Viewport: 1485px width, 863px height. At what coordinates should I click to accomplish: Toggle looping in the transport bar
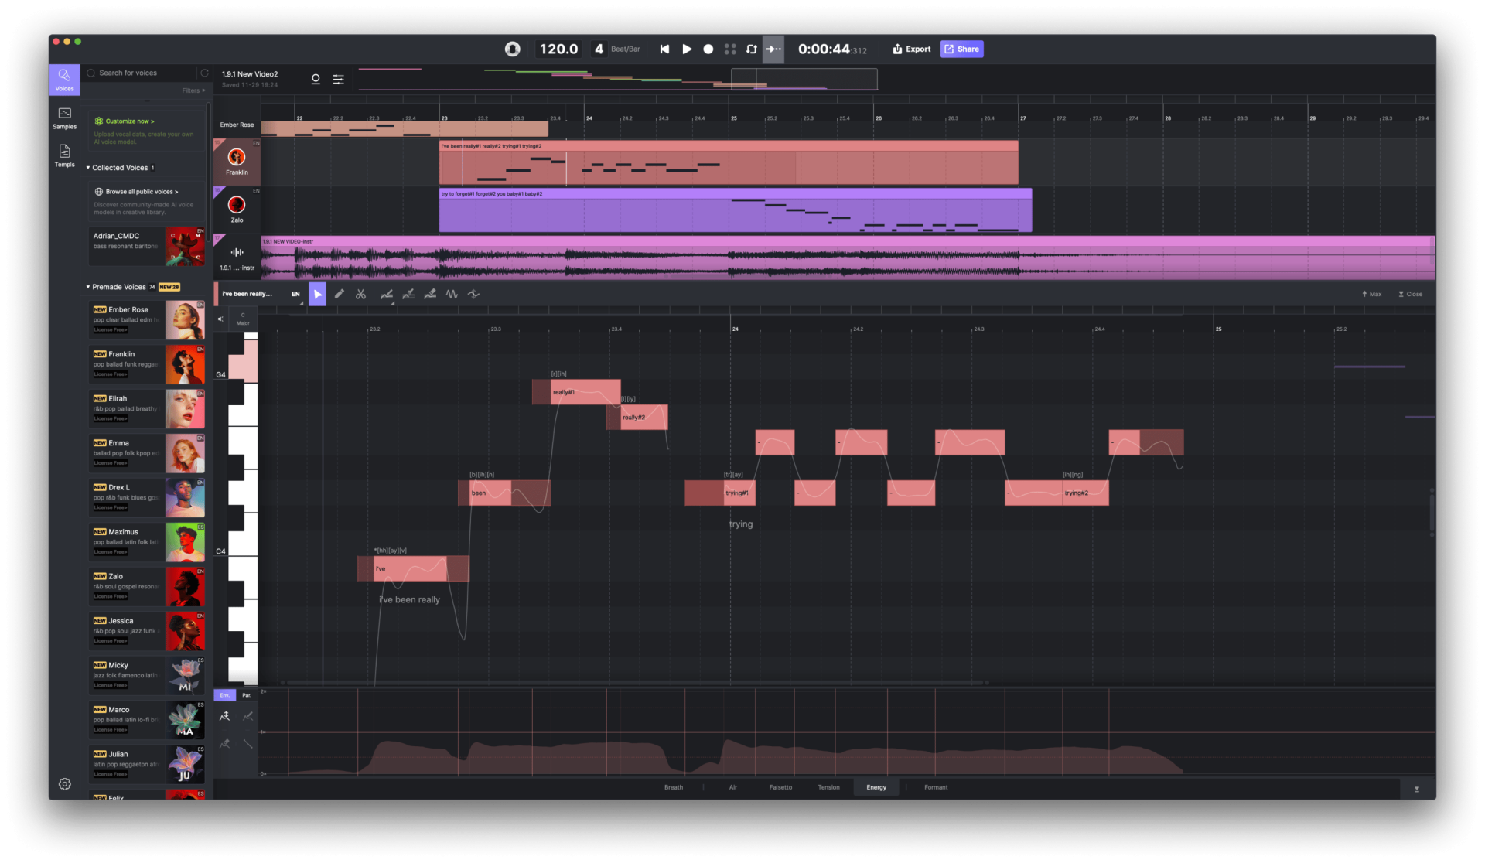(751, 49)
